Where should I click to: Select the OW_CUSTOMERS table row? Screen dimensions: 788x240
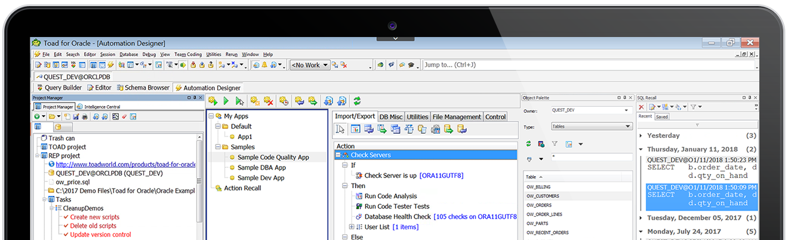coord(578,196)
